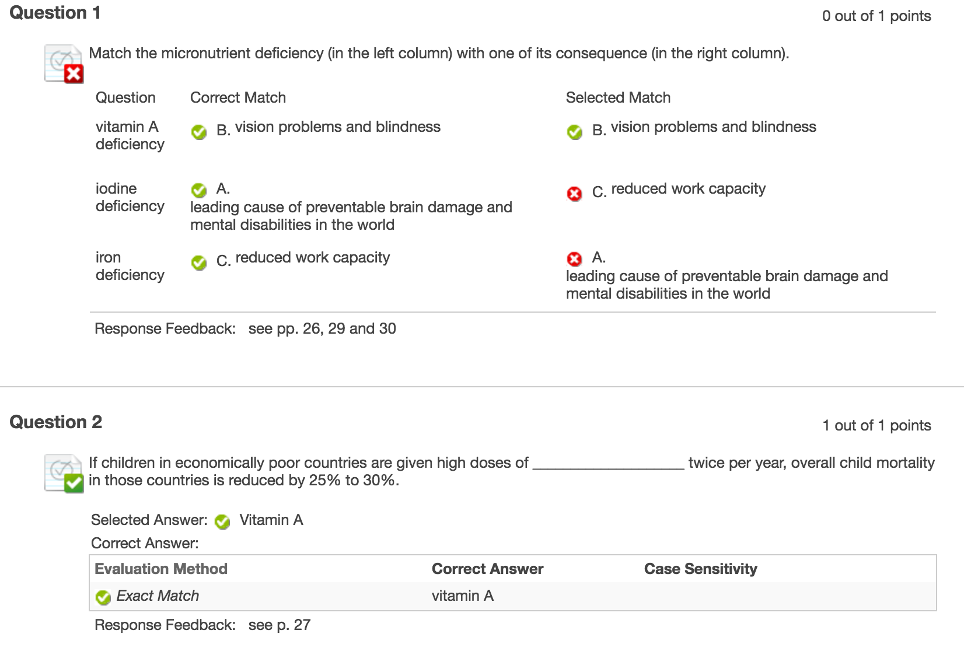Click '0 out of 1 points' score
The width and height of the screenshot is (964, 651).
click(x=876, y=16)
